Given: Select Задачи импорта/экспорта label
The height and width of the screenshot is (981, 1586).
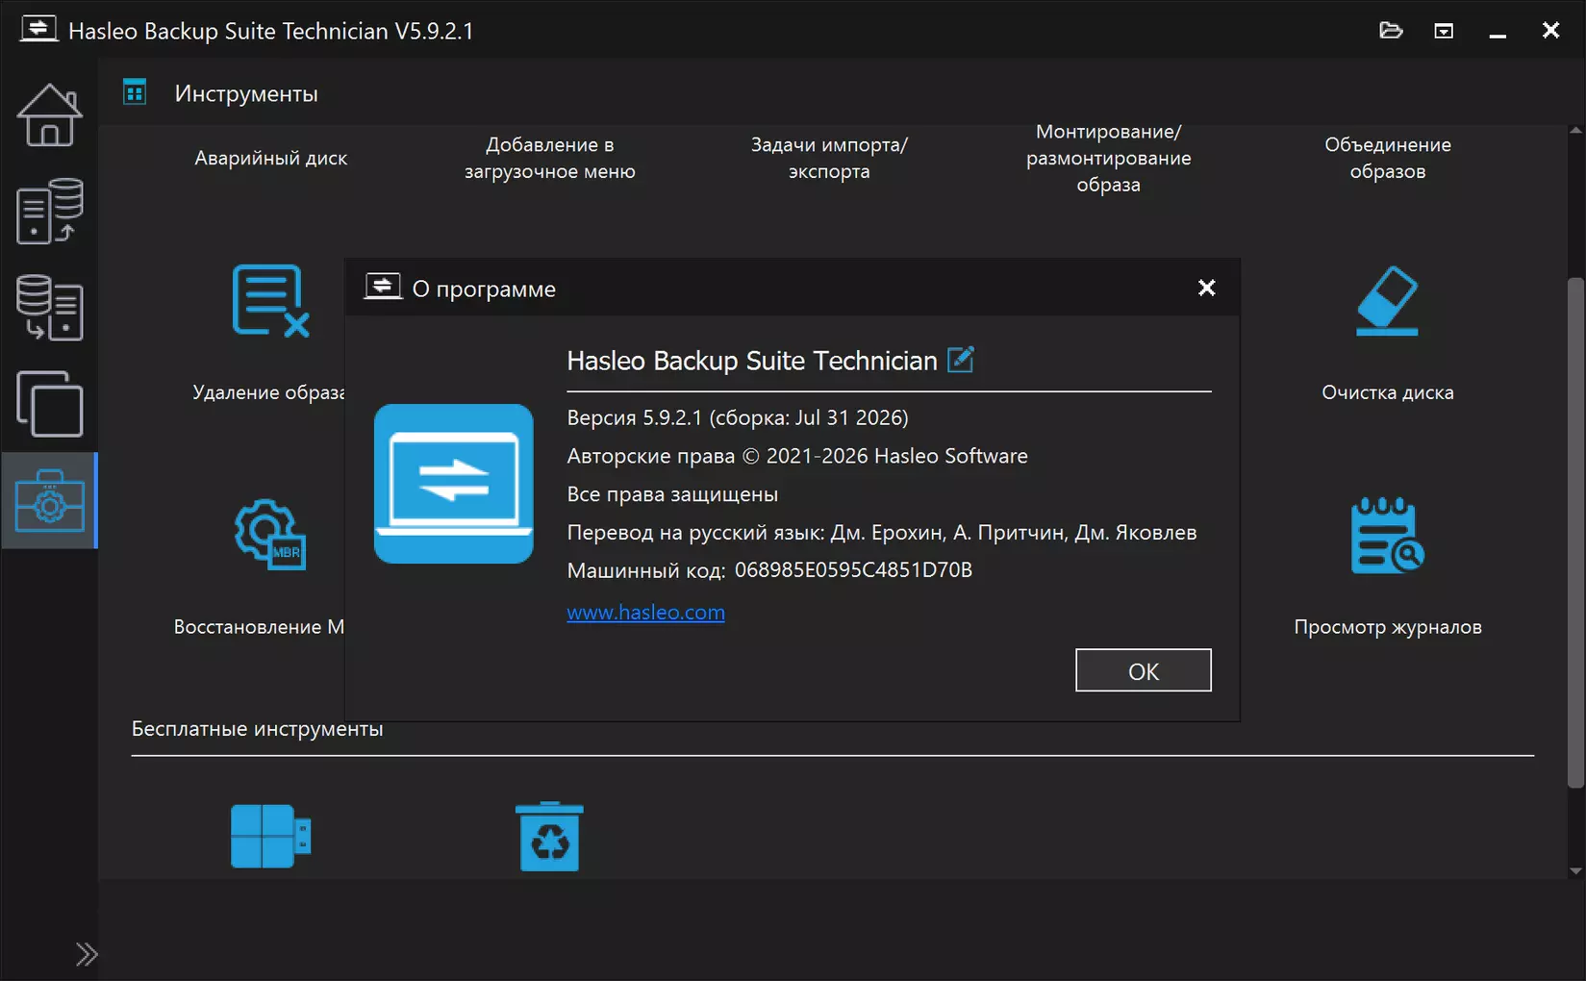Looking at the screenshot, I should coord(829,158).
